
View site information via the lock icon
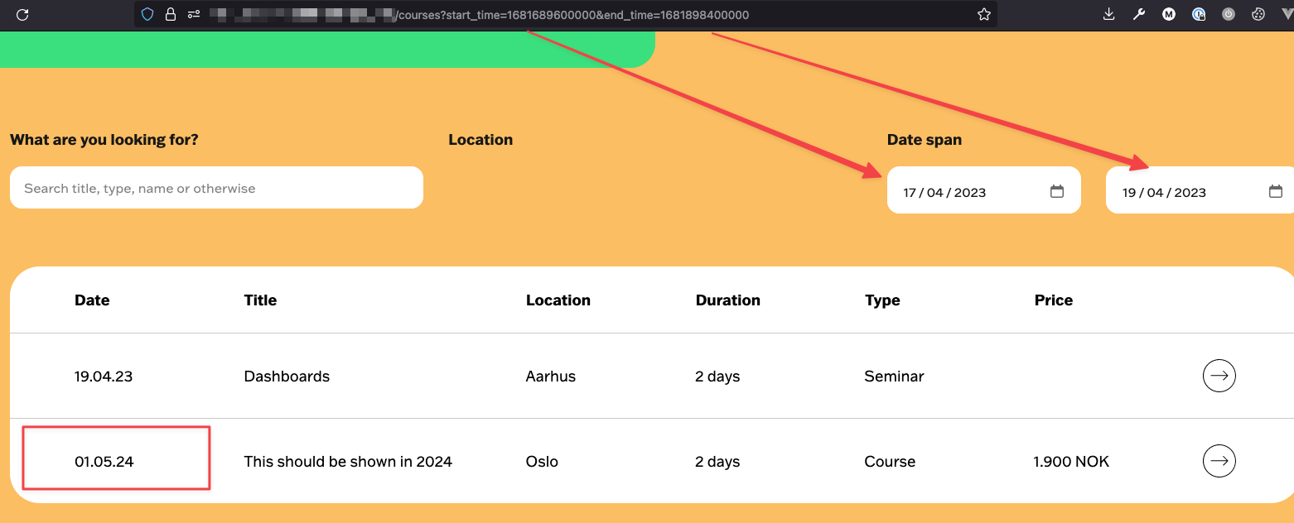tap(170, 14)
